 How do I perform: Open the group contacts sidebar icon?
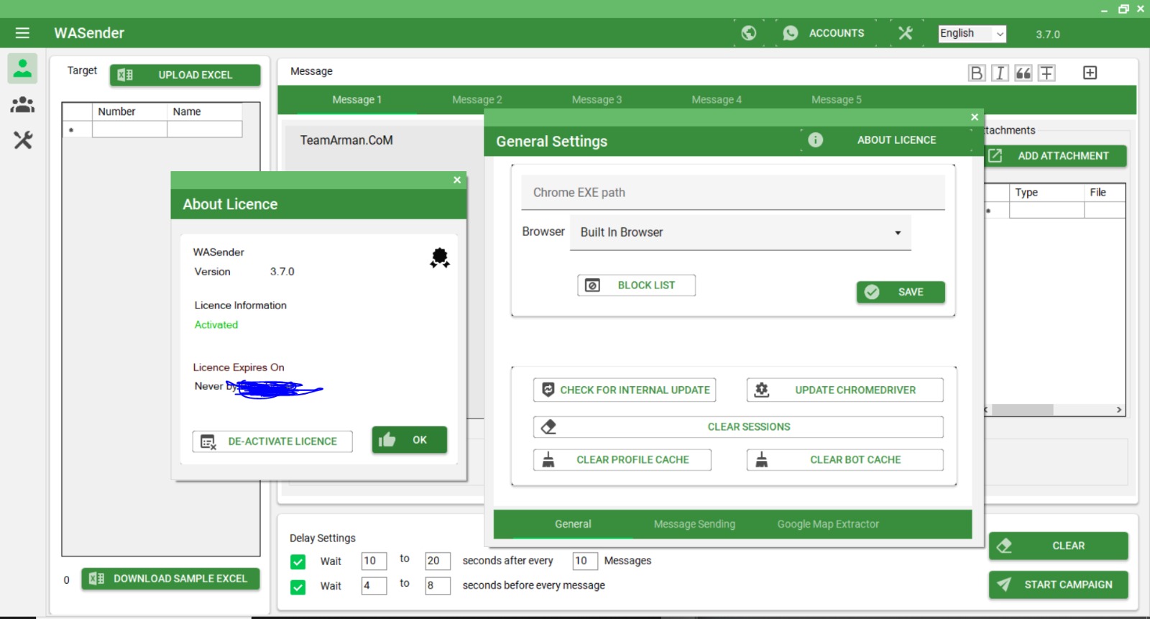[x=23, y=105]
